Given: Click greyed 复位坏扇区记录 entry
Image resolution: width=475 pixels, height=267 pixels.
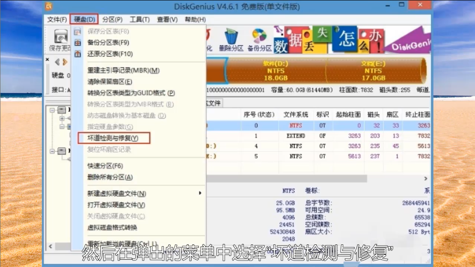Looking at the screenshot, I should coord(109,149).
